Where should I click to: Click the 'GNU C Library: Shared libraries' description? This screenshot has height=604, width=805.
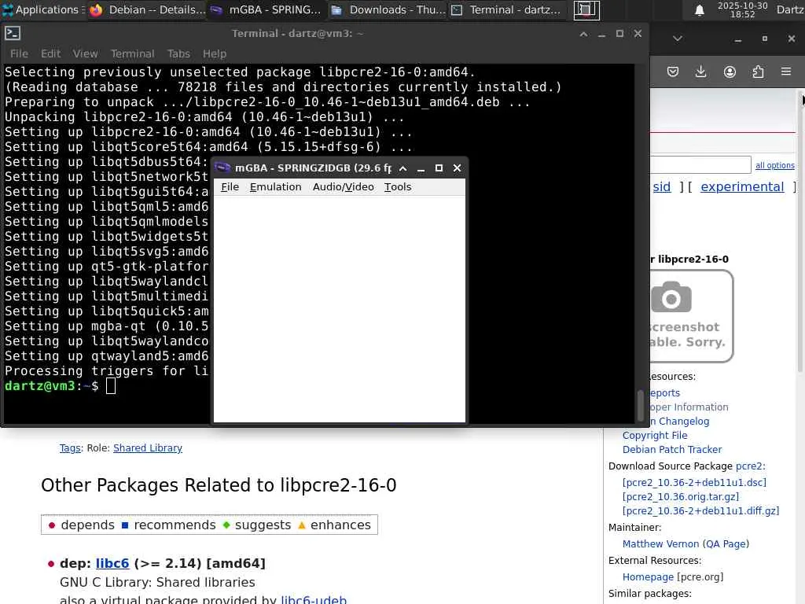[157, 583]
